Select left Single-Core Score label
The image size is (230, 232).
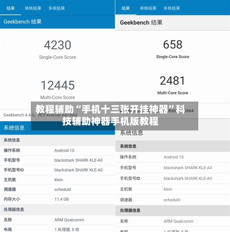[x=57, y=57]
